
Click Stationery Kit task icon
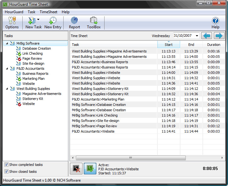point(19,99)
